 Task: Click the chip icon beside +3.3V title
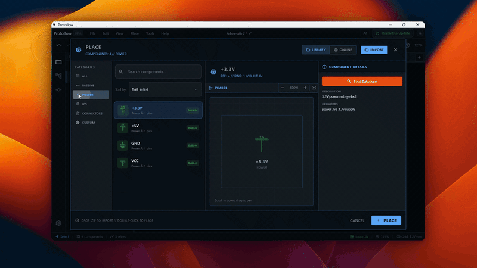pos(213,72)
